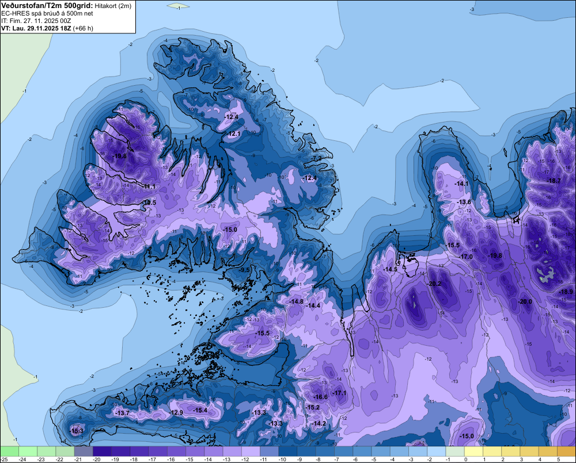Click the IT: Fim. 27. 11. 2025 00Z line
The image size is (576, 463).
coord(36,21)
